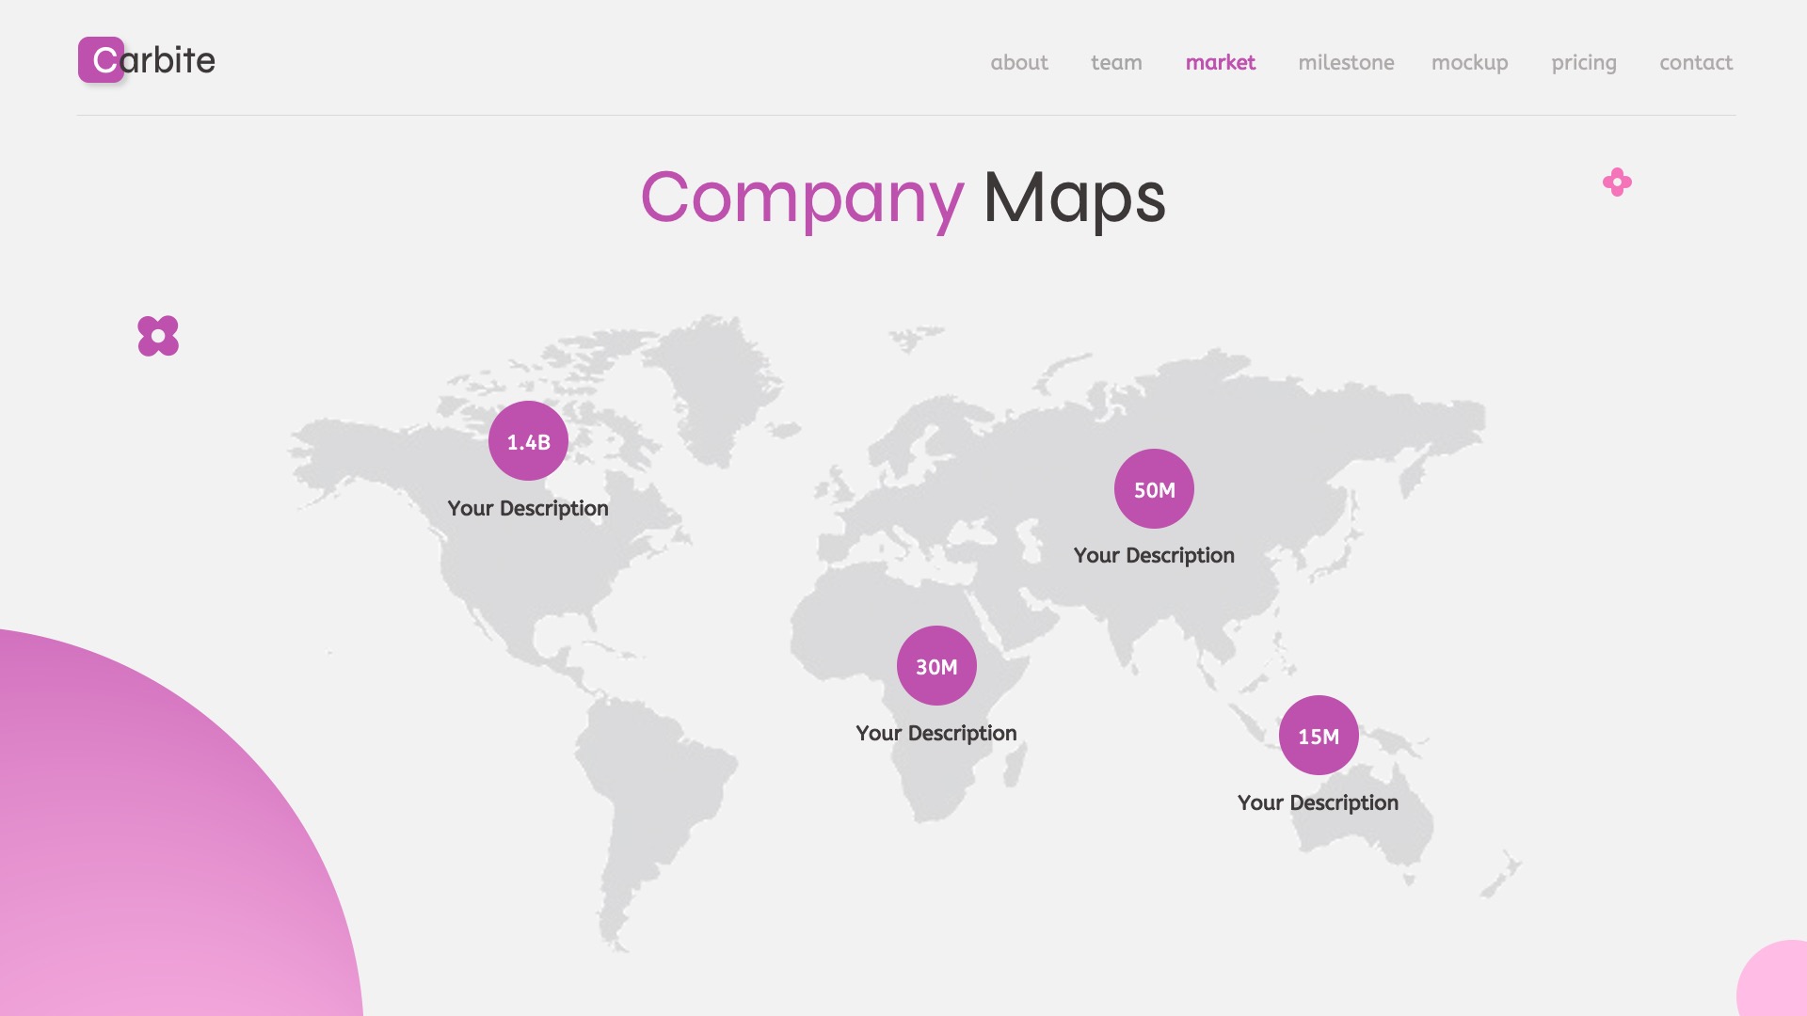Switch to the team section
The height and width of the screenshot is (1016, 1807).
(1116, 63)
